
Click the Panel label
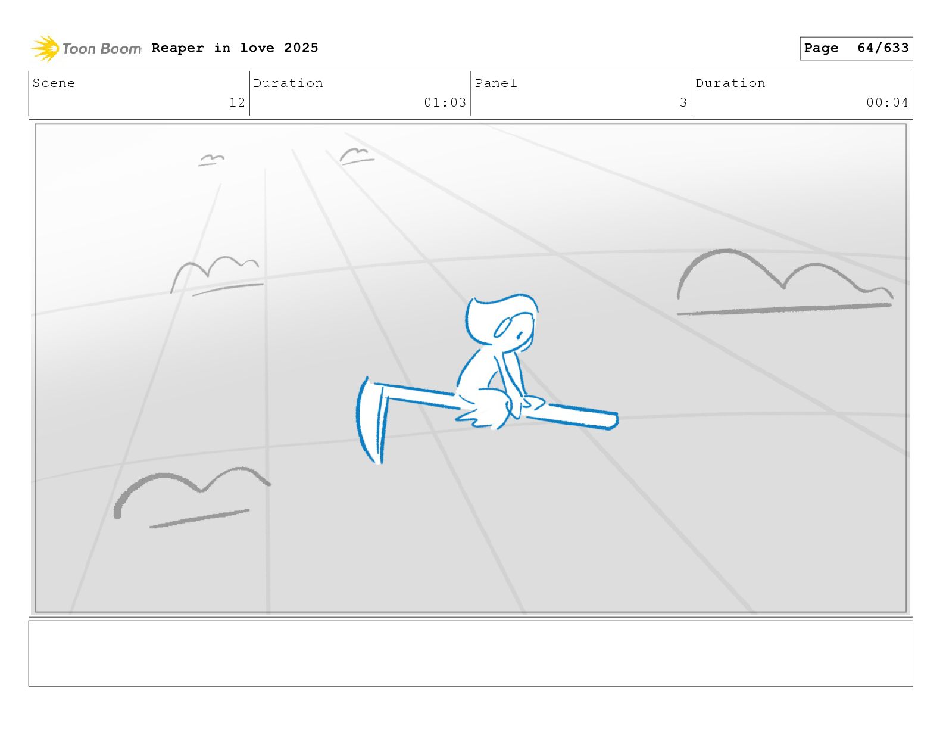pyautogui.click(x=496, y=83)
